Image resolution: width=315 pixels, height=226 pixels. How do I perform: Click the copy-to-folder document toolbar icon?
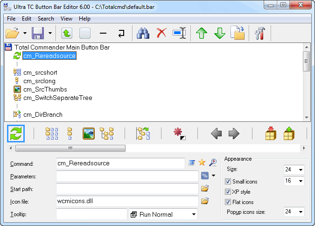(x=238, y=33)
